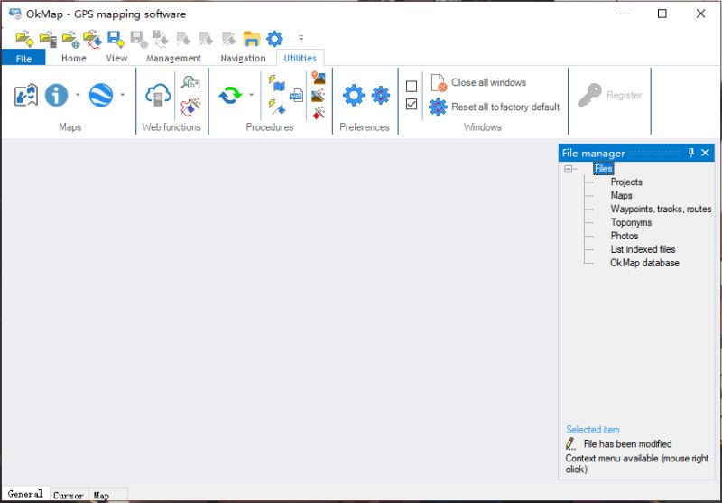
Task: Click red diamond with magic wand icon
Action: tap(319, 113)
